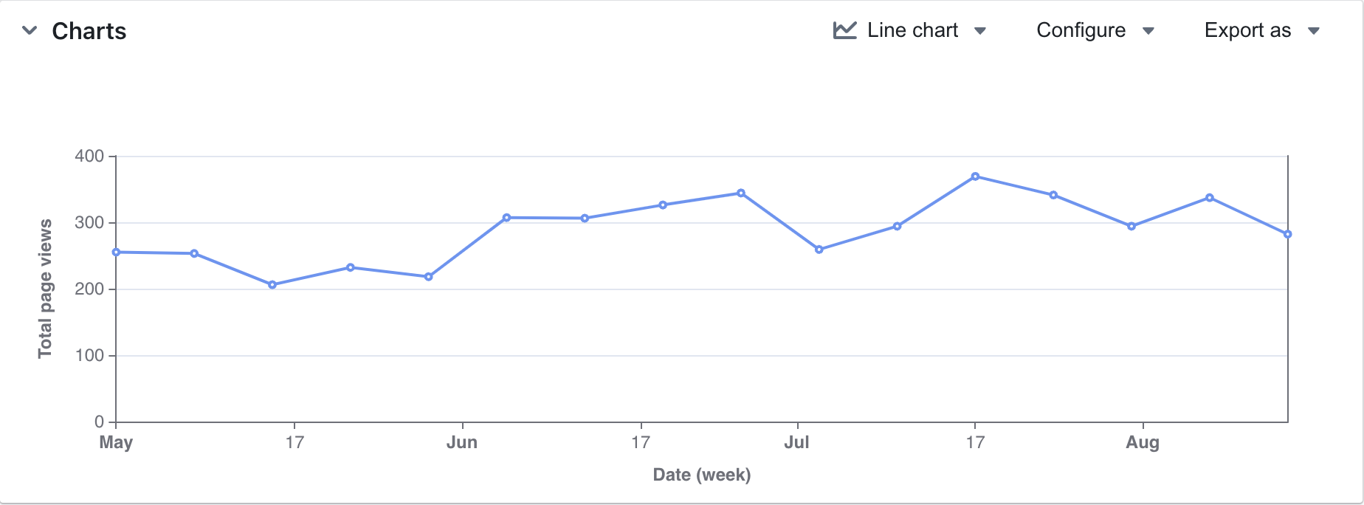Click the highest data point near July 17
Viewport: 1364px width, 505px height.
975,176
